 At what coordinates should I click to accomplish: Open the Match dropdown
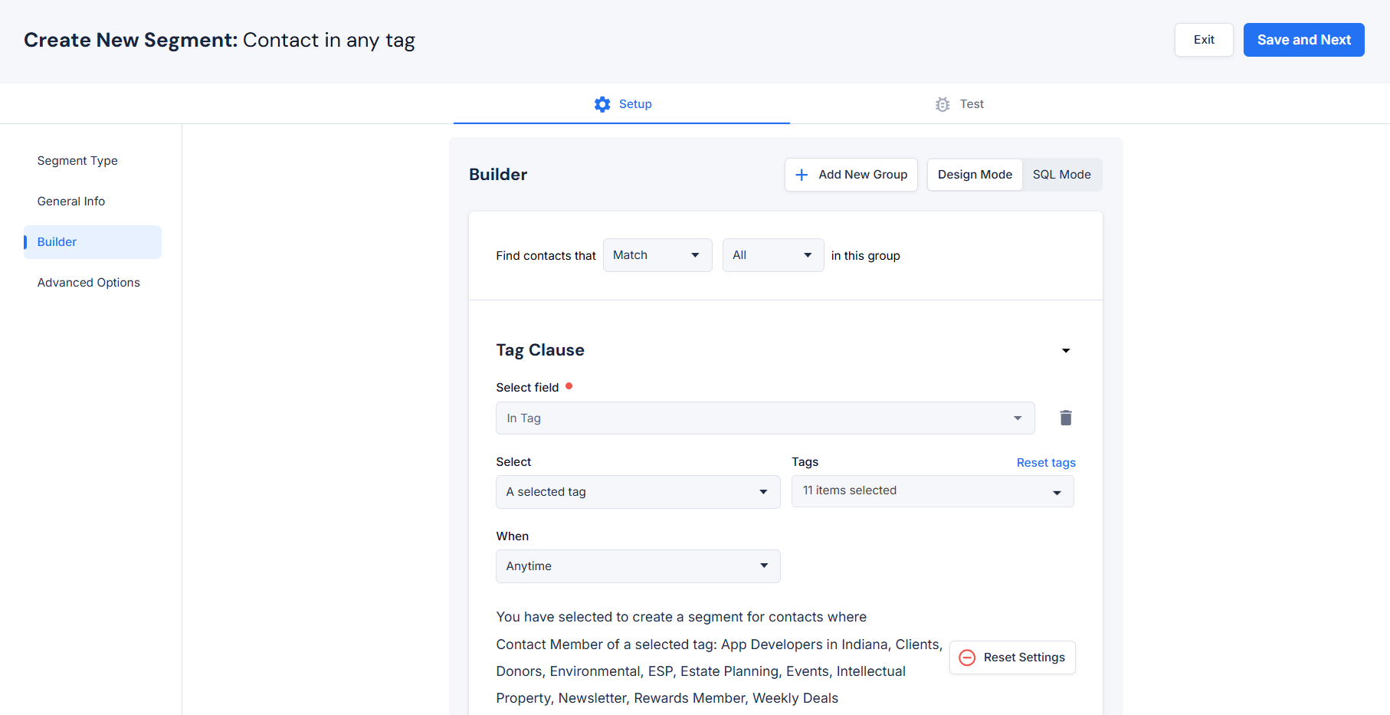click(657, 255)
